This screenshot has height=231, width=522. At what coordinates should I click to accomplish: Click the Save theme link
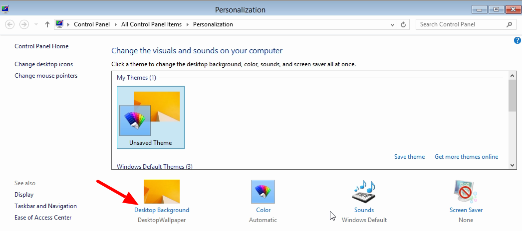(x=410, y=157)
